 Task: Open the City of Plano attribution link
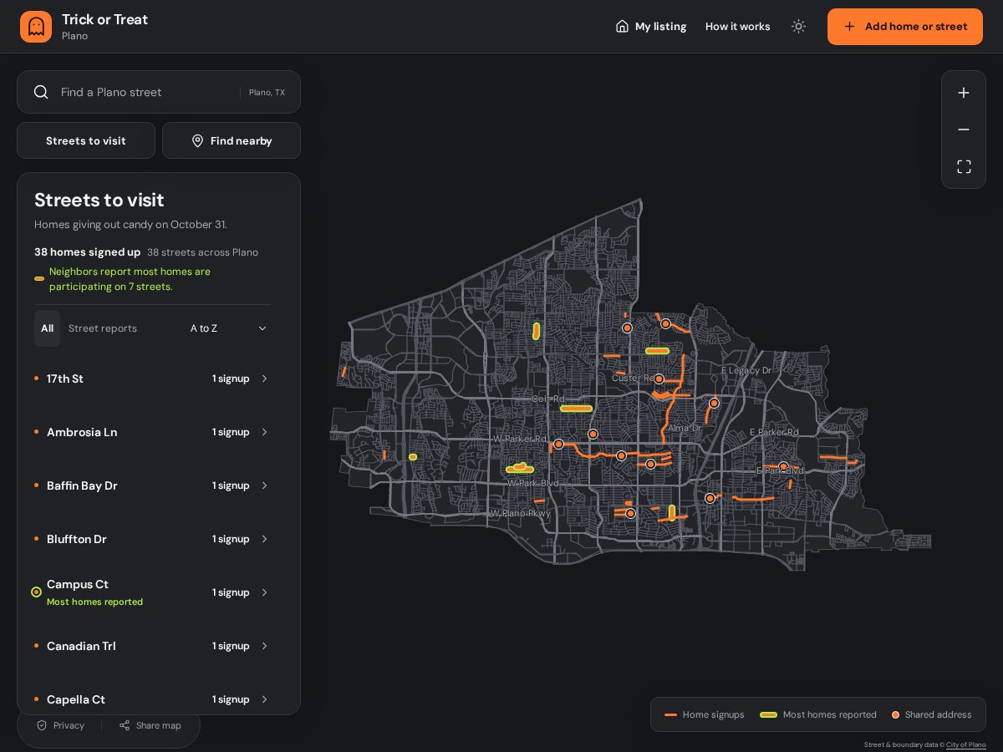click(x=965, y=744)
